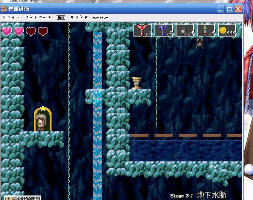Minimize the game window

[x=221, y=9]
